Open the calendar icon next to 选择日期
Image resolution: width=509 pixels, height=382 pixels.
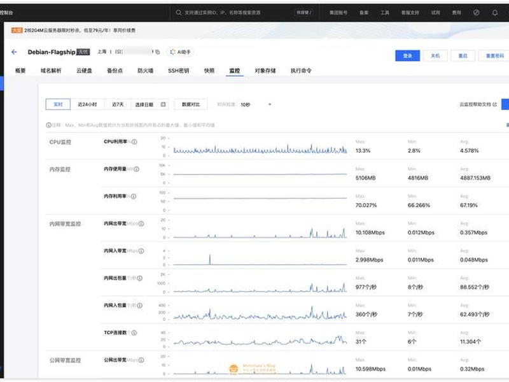coord(163,104)
